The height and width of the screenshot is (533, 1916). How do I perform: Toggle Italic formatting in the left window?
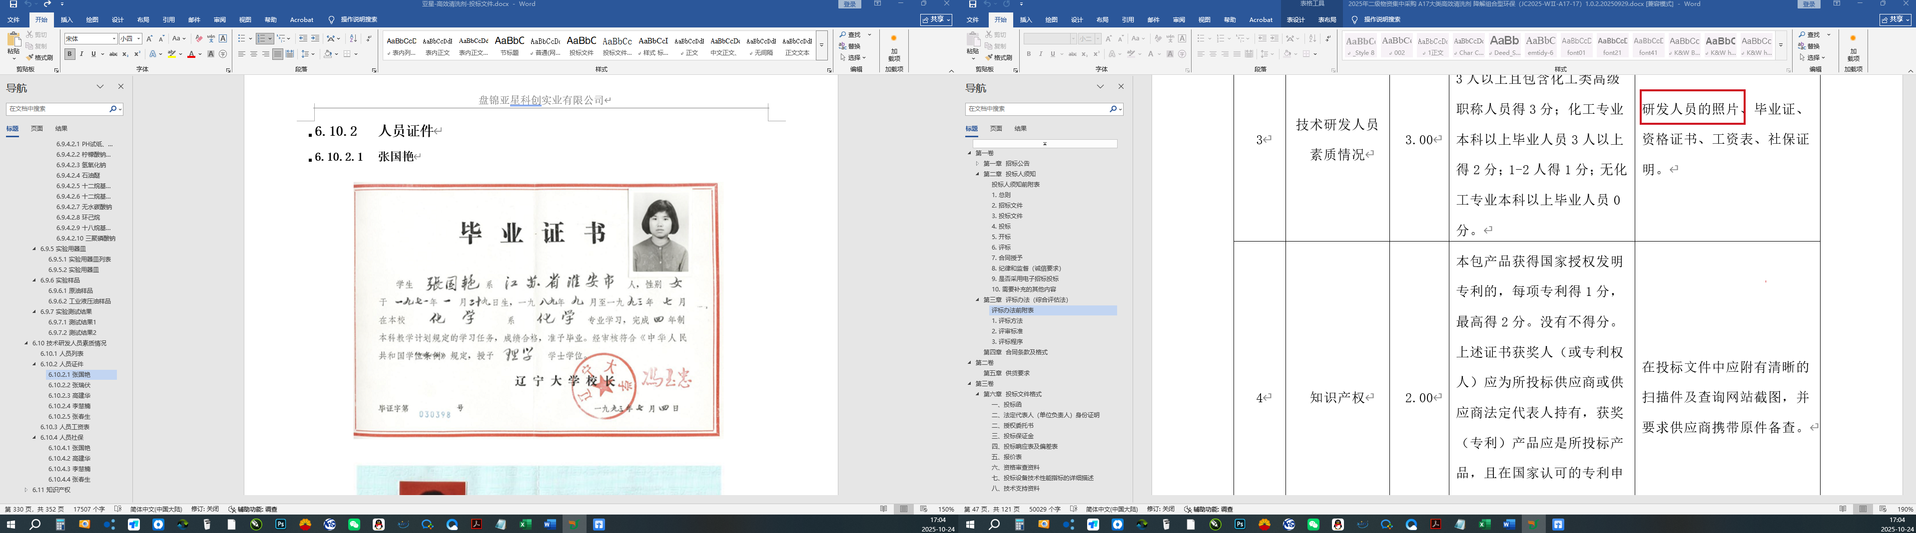(x=81, y=54)
